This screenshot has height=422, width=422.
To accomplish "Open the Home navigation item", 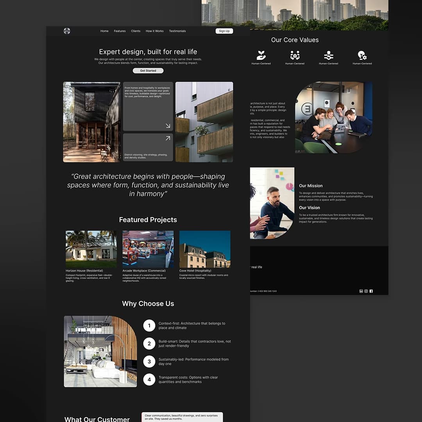I will [104, 31].
